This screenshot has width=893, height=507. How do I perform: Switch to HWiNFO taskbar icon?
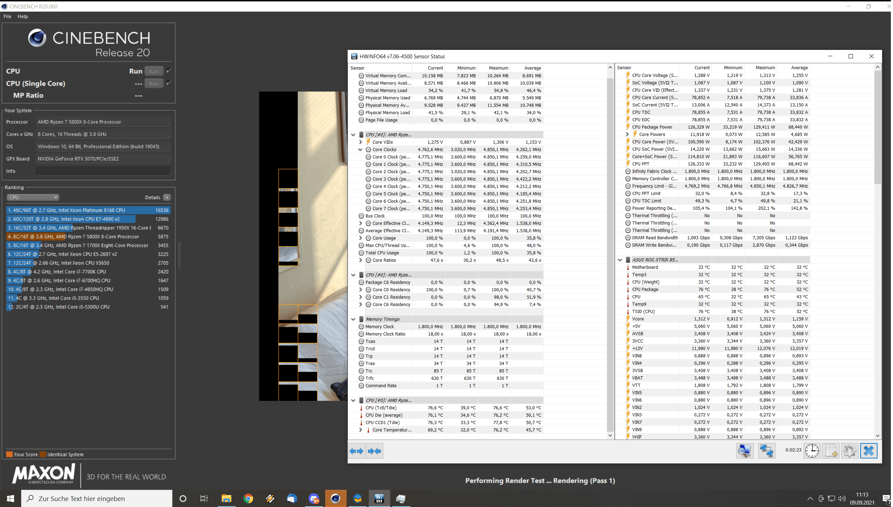click(x=379, y=498)
